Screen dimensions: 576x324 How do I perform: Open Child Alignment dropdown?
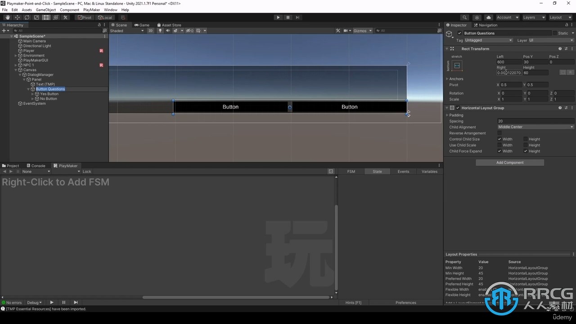pos(535,127)
